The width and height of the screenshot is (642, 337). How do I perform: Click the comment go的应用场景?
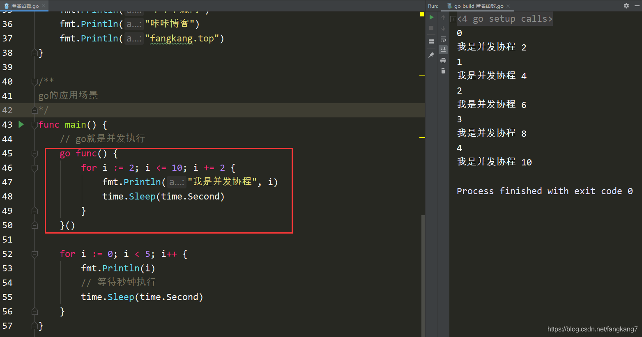[x=68, y=96]
